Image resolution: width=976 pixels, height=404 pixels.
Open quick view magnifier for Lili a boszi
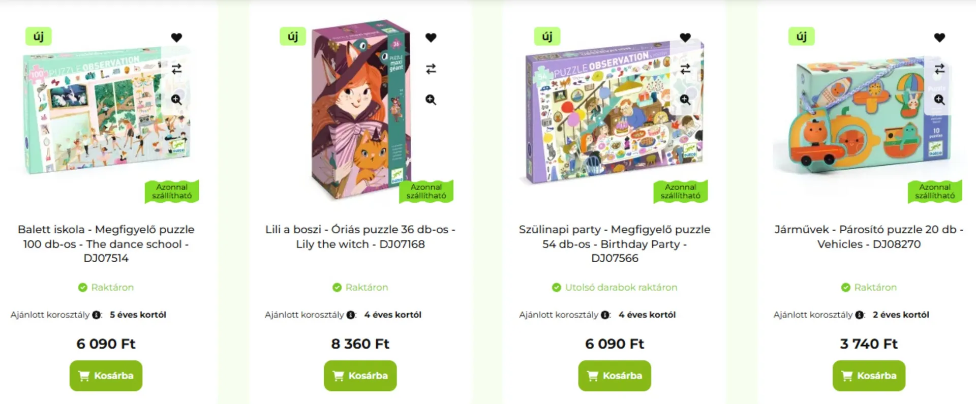pos(431,100)
